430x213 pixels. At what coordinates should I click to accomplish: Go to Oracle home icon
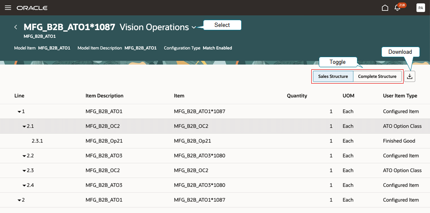point(385,8)
